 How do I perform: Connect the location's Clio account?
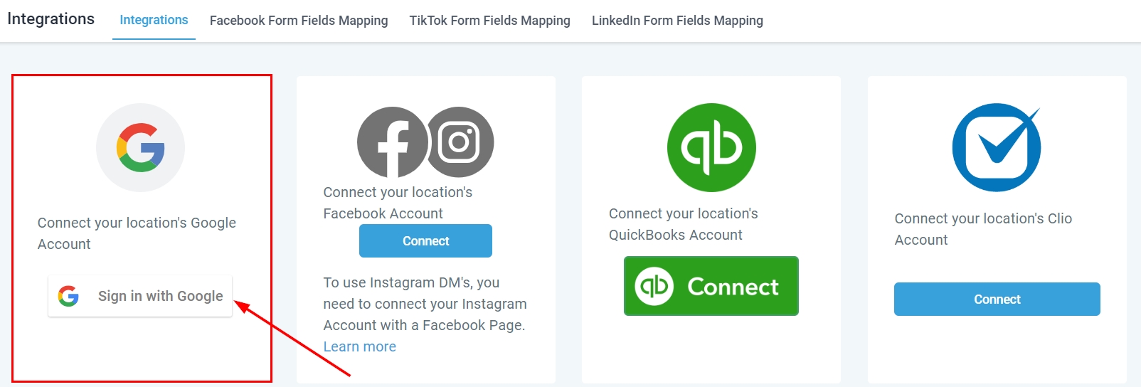coord(997,299)
